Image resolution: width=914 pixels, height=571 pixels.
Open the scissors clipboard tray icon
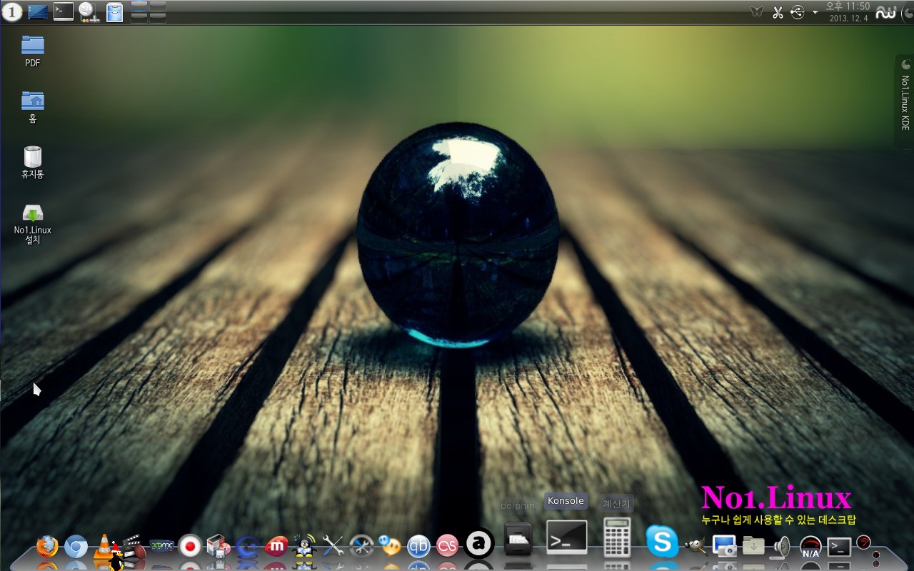click(778, 11)
